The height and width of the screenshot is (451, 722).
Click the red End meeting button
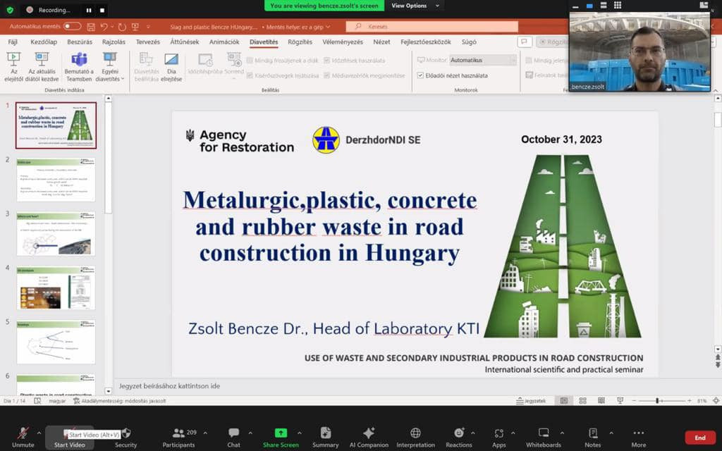(699, 438)
